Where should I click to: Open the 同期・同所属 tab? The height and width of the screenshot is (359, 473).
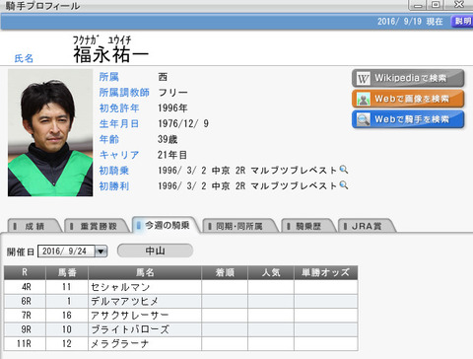click(x=239, y=226)
